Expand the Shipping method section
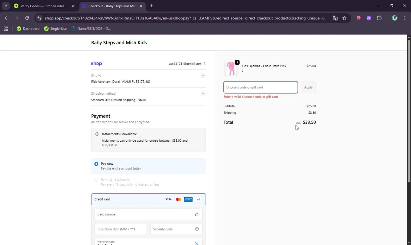Viewport: 411px width, 245px height. point(203,94)
